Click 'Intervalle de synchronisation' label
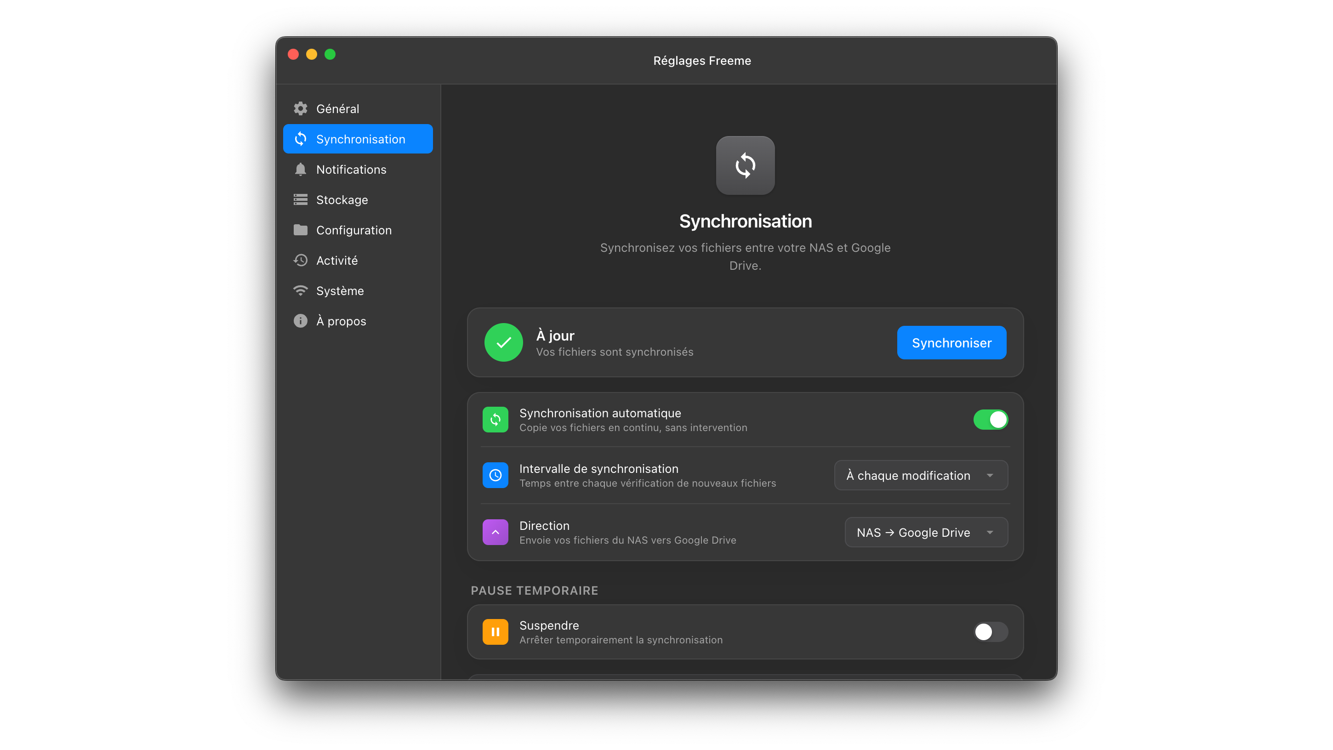 coord(599,469)
